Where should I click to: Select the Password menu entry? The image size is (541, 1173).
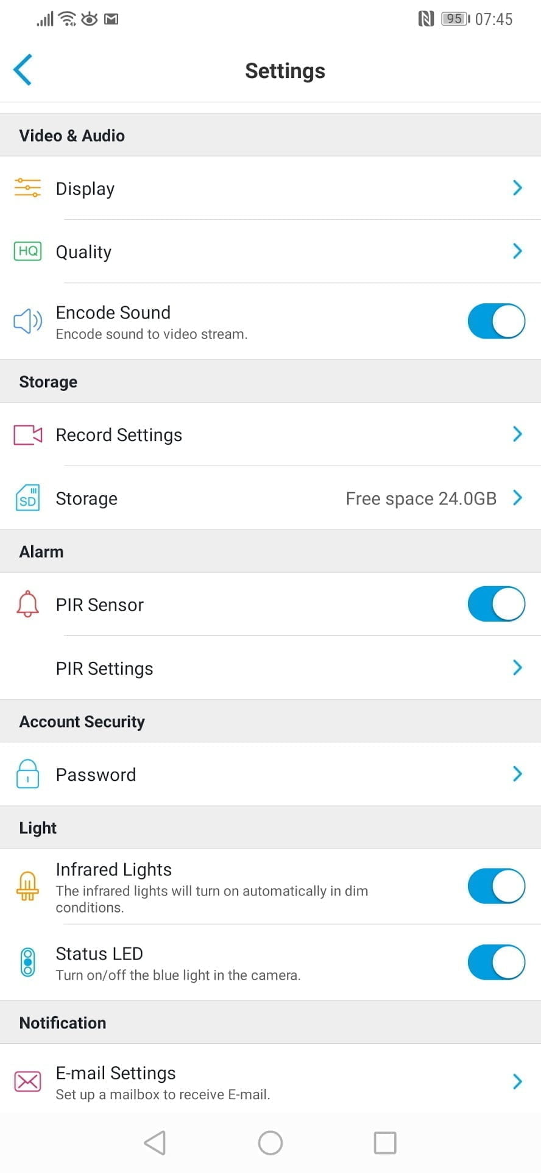click(96, 775)
